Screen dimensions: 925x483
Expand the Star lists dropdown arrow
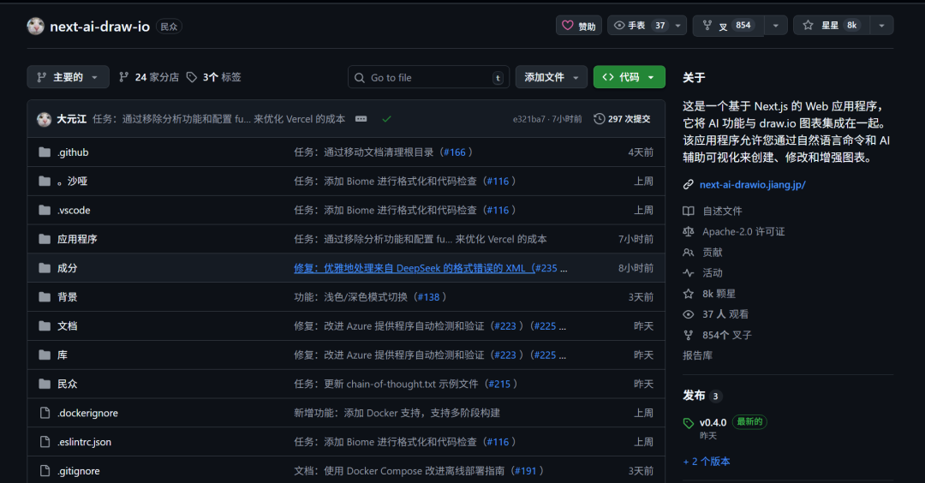(x=882, y=26)
